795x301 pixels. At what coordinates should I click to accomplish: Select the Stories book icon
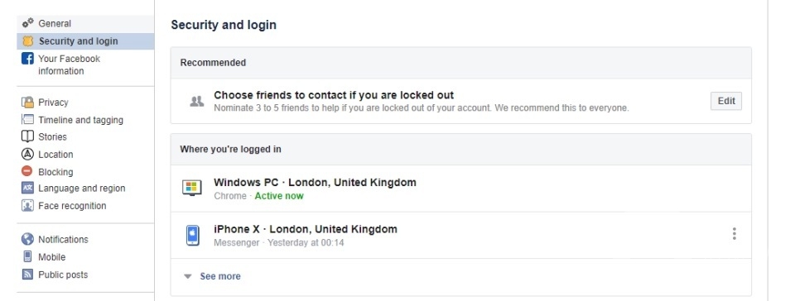(x=27, y=136)
